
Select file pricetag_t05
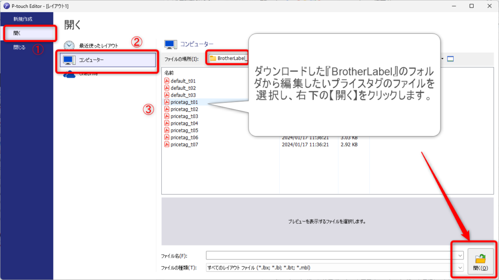coord(184,131)
